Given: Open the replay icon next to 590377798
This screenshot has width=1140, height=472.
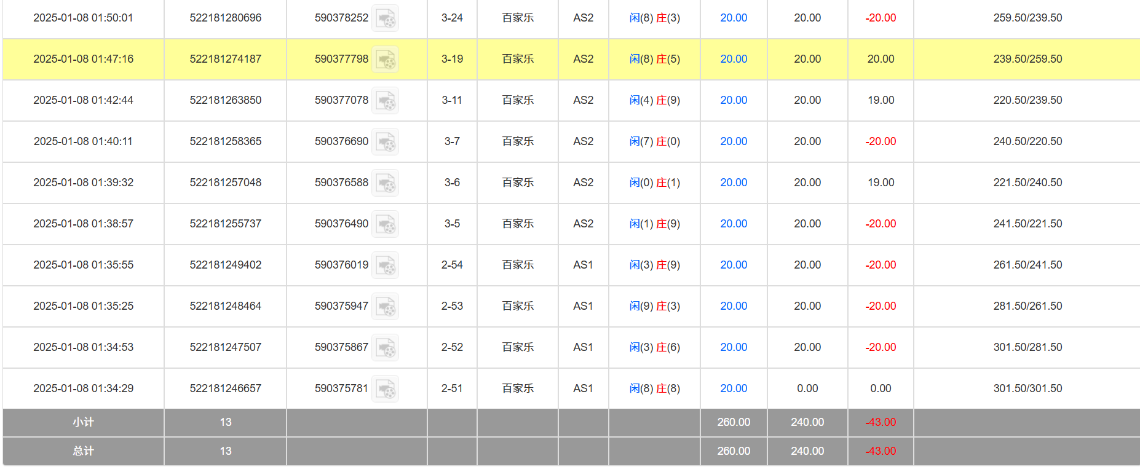Looking at the screenshot, I should point(386,60).
